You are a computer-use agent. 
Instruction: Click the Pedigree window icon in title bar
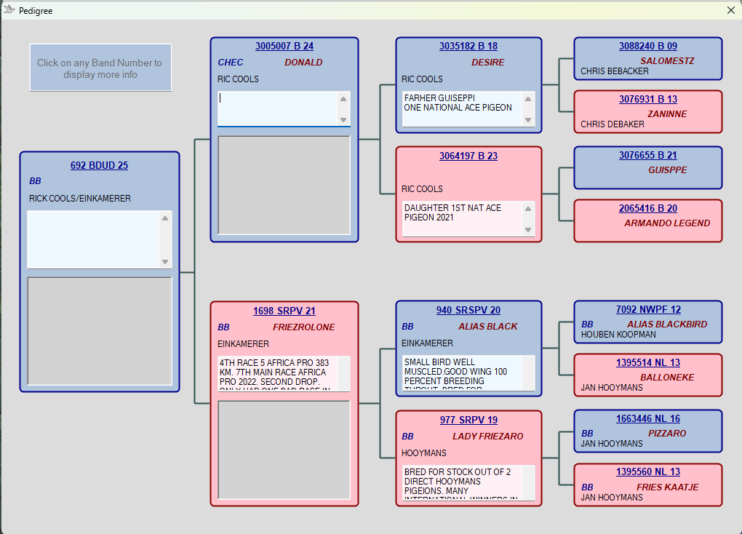(x=9, y=10)
